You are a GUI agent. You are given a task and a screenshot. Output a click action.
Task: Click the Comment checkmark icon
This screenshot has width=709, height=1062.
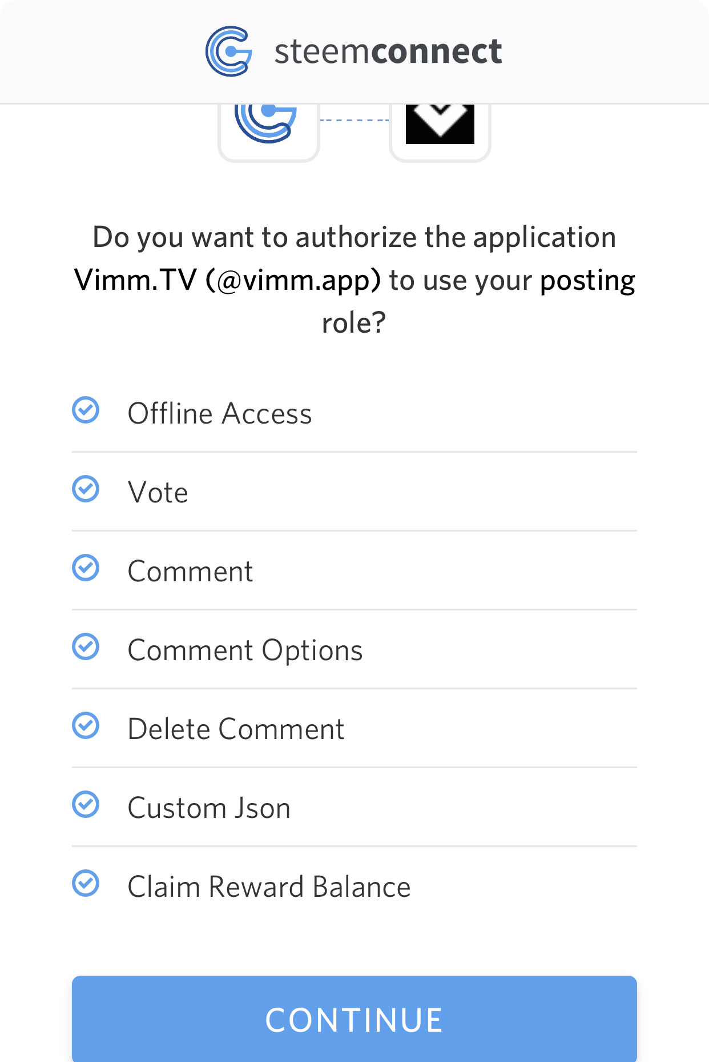86,568
